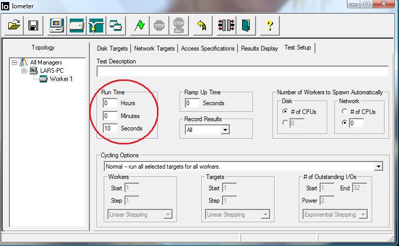Open the Exponential Stepping dropdown

[x=363, y=215]
